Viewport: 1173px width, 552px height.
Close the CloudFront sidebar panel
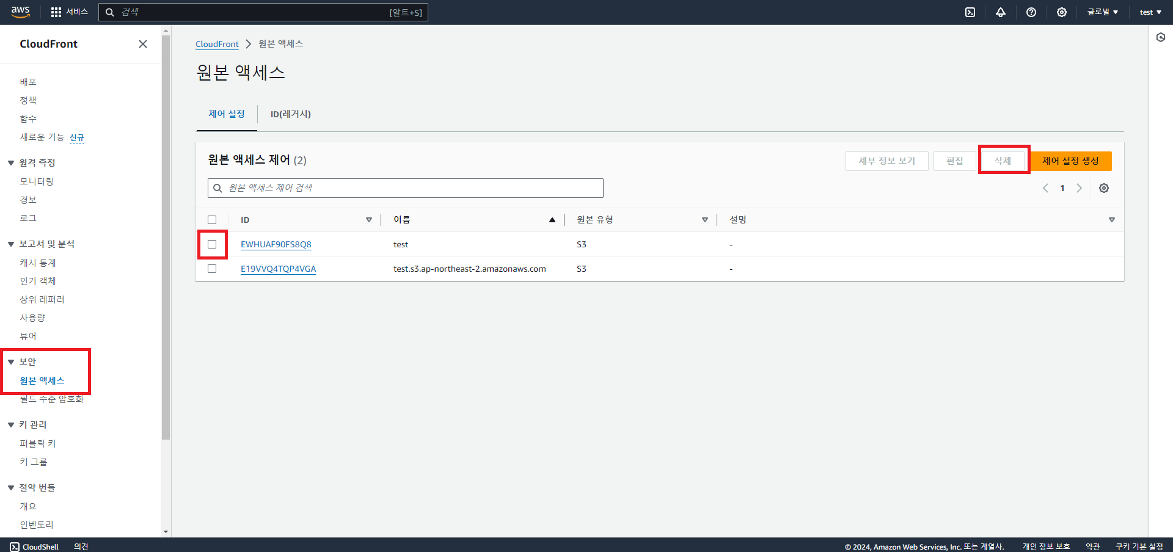click(143, 44)
